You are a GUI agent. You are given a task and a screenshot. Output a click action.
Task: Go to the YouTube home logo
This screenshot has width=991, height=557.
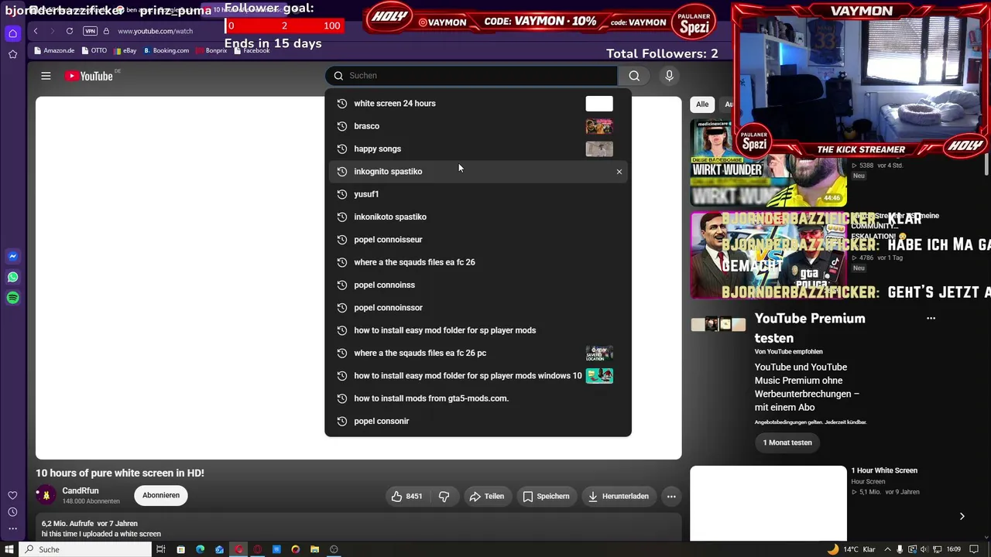(x=89, y=76)
